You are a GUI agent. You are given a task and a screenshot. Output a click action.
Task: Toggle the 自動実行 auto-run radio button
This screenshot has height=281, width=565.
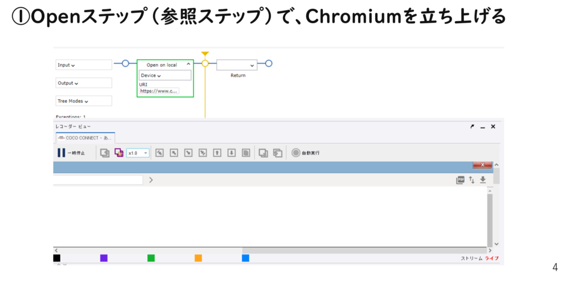pos(296,153)
